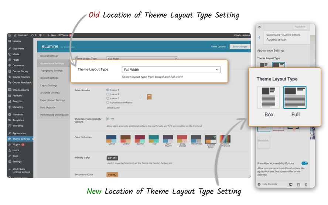
Task: Select the Box layout thumbnail
Action: 269,97
